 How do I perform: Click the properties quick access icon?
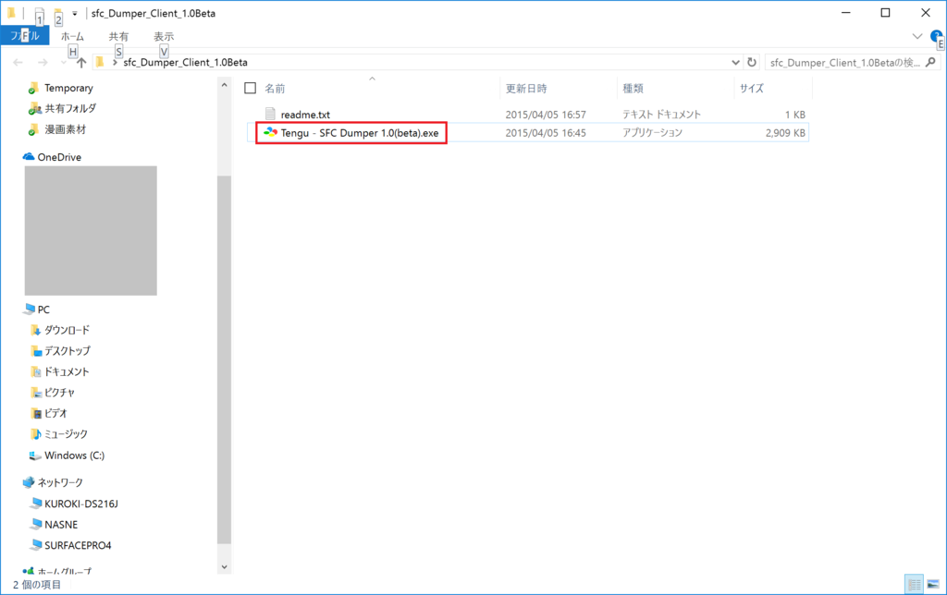tap(39, 13)
